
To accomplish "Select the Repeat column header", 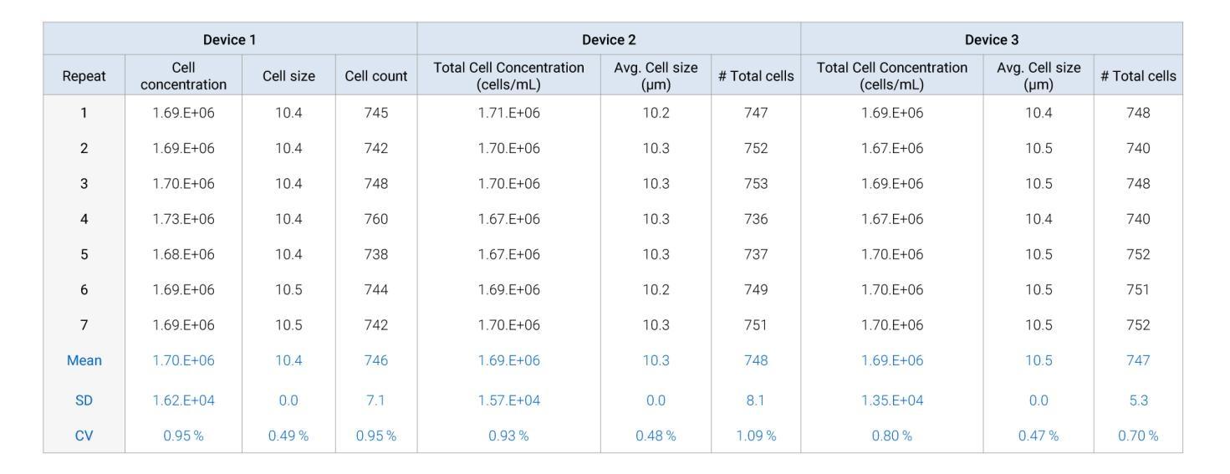I will [84, 76].
